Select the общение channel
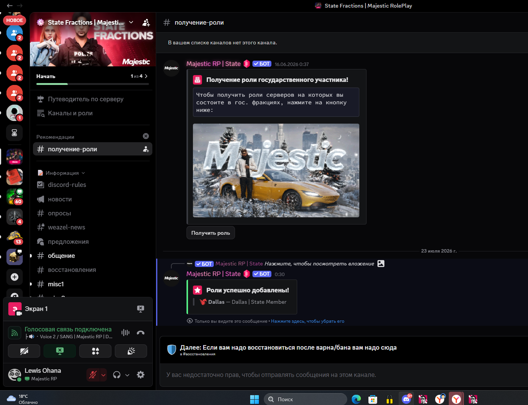528x405 pixels. click(x=92, y=256)
